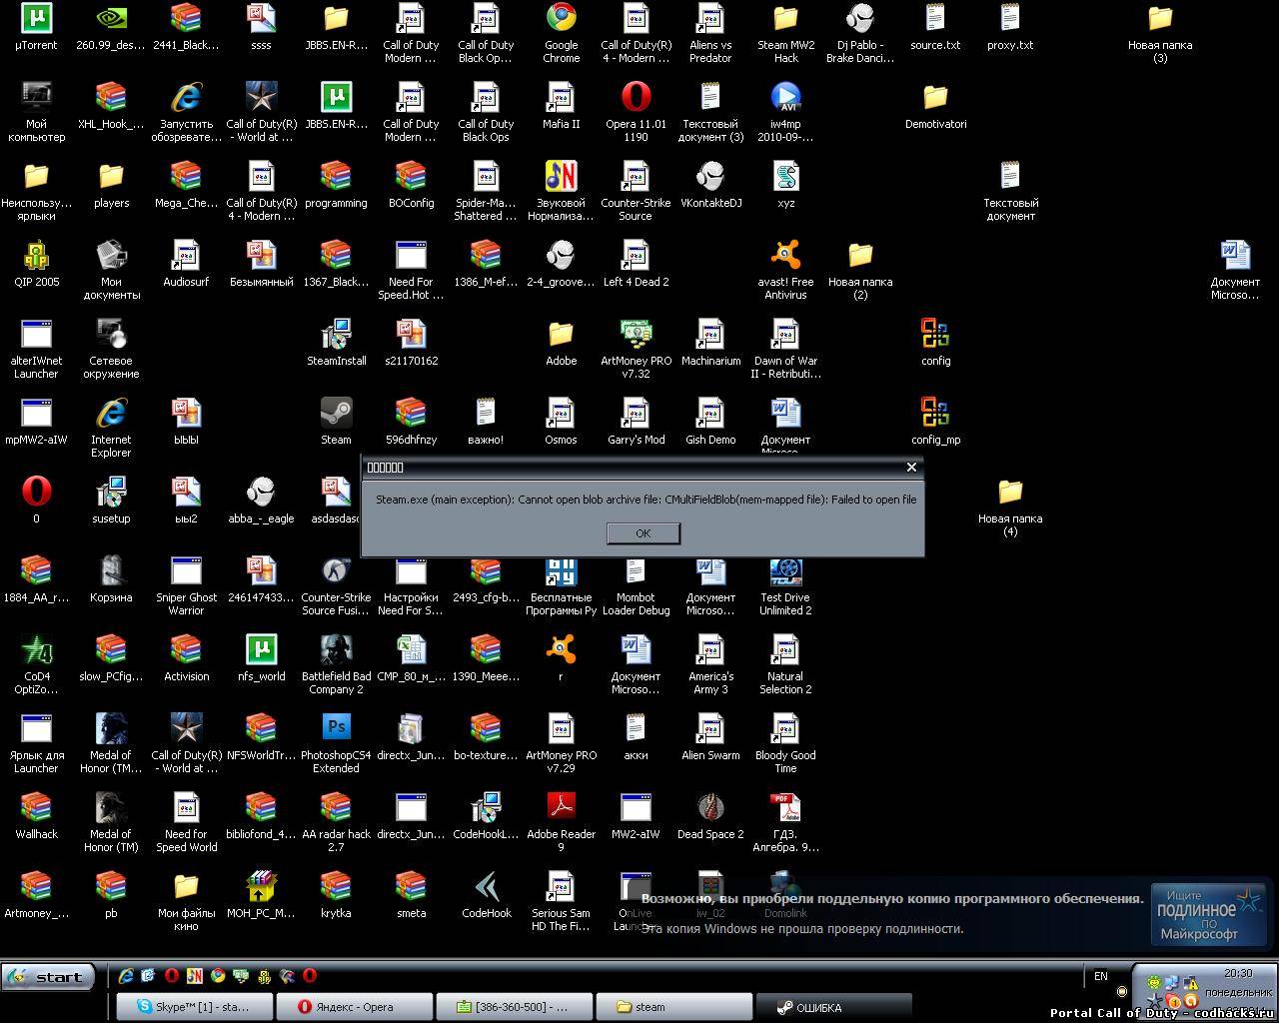
Task: Open the Sniper Ghost Warrior icon
Action: [x=186, y=585]
